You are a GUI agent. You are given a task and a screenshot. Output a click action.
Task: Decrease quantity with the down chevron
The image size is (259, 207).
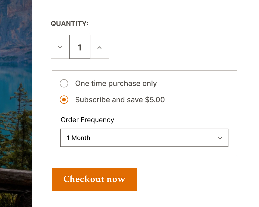coord(60,47)
